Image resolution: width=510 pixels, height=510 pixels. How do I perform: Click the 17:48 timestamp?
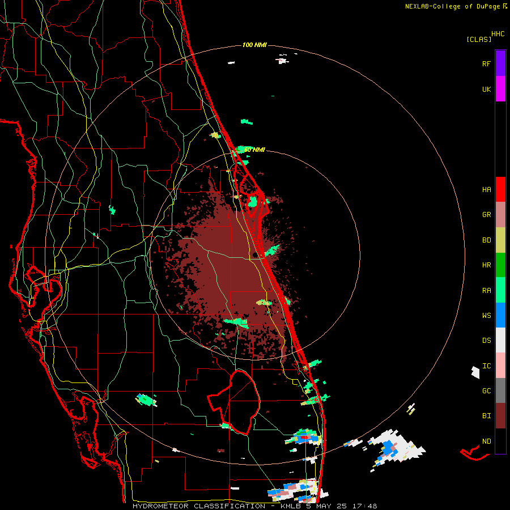[366, 506]
